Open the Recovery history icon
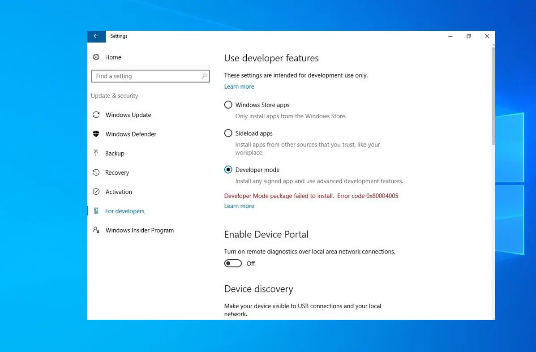536x352 pixels. point(96,172)
